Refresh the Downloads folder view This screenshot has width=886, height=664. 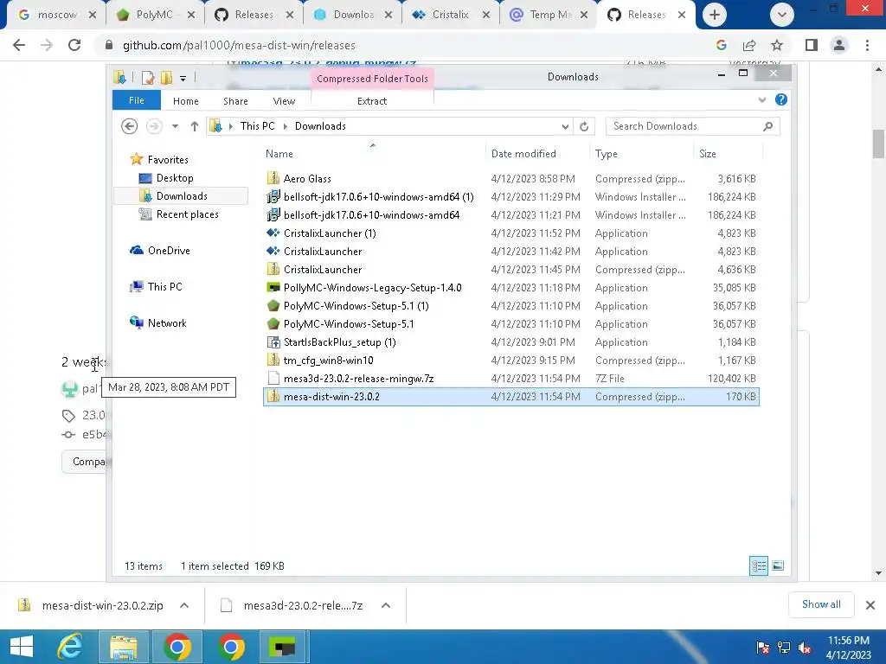tap(584, 126)
